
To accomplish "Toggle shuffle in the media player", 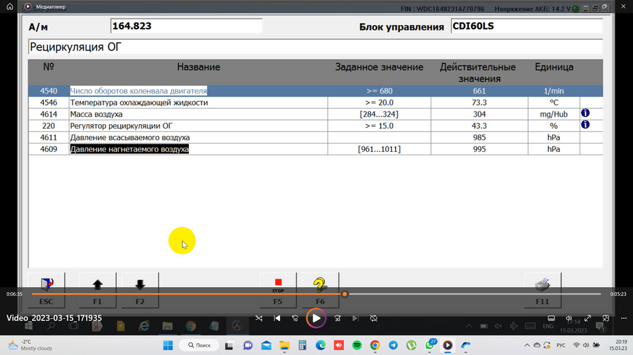I will click(258, 318).
